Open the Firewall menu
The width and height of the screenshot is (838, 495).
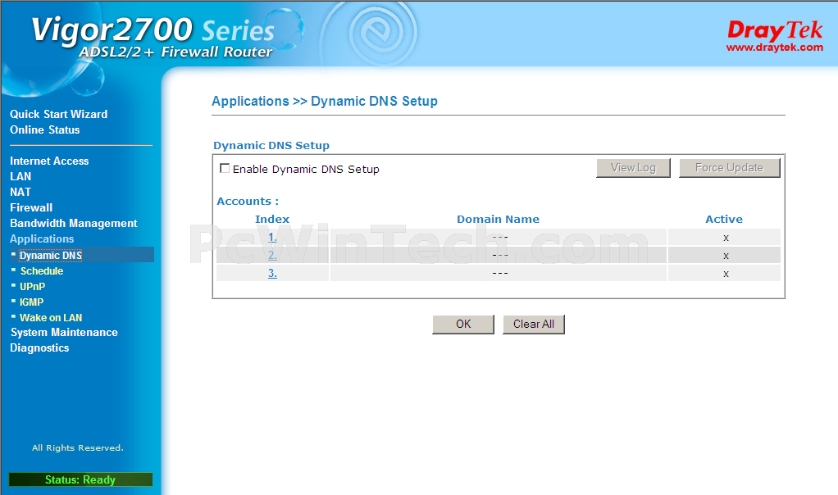click(31, 207)
